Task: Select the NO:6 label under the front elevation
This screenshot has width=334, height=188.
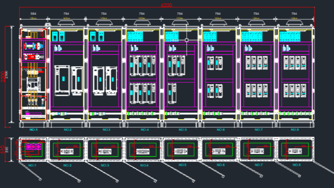Action: (221, 129)
